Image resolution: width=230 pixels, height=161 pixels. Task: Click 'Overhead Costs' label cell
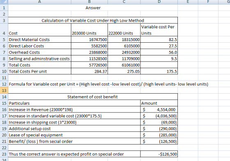(39, 52)
